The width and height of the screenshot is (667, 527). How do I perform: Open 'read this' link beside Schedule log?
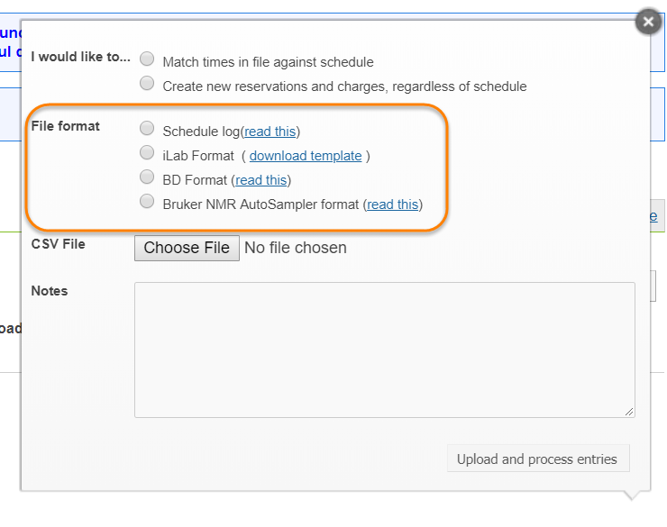pyautogui.click(x=270, y=132)
